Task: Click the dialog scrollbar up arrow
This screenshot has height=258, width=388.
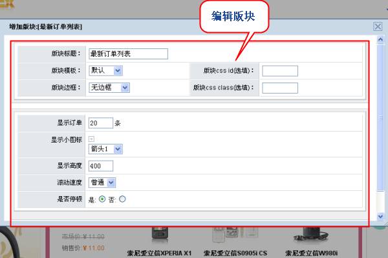Action: coord(380,39)
